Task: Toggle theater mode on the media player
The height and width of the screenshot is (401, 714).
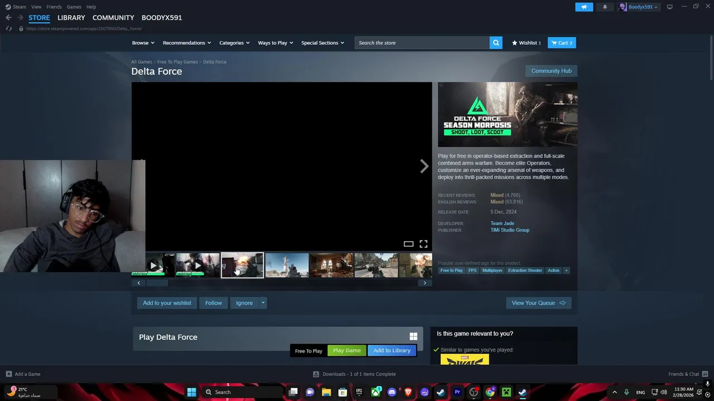Action: coord(408,244)
